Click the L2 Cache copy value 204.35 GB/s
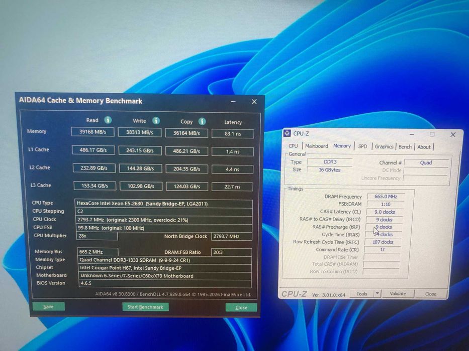This screenshot has width=469, height=351. point(186,169)
